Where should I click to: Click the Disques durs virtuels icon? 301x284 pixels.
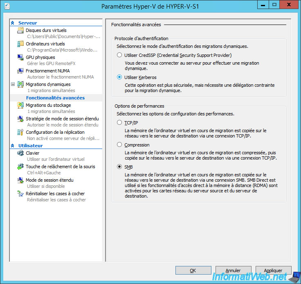20,30
